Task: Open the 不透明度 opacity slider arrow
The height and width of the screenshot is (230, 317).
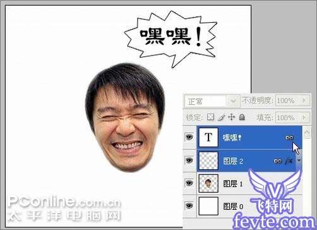Action: (304, 100)
